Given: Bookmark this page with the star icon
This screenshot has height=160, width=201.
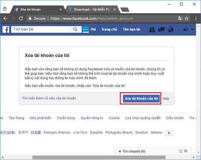Looking at the screenshot, I should click(x=187, y=18).
